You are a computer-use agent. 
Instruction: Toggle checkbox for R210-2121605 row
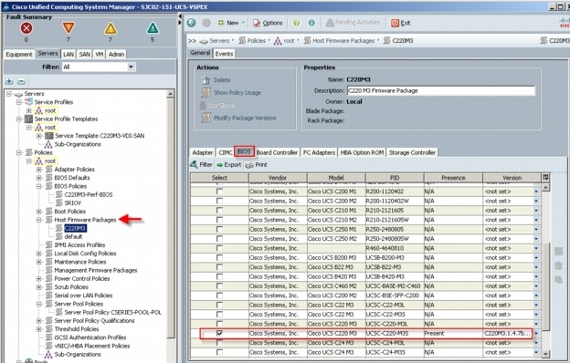(x=219, y=210)
